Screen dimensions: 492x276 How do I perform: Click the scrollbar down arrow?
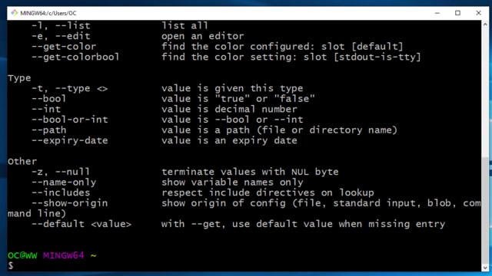pos(485,268)
